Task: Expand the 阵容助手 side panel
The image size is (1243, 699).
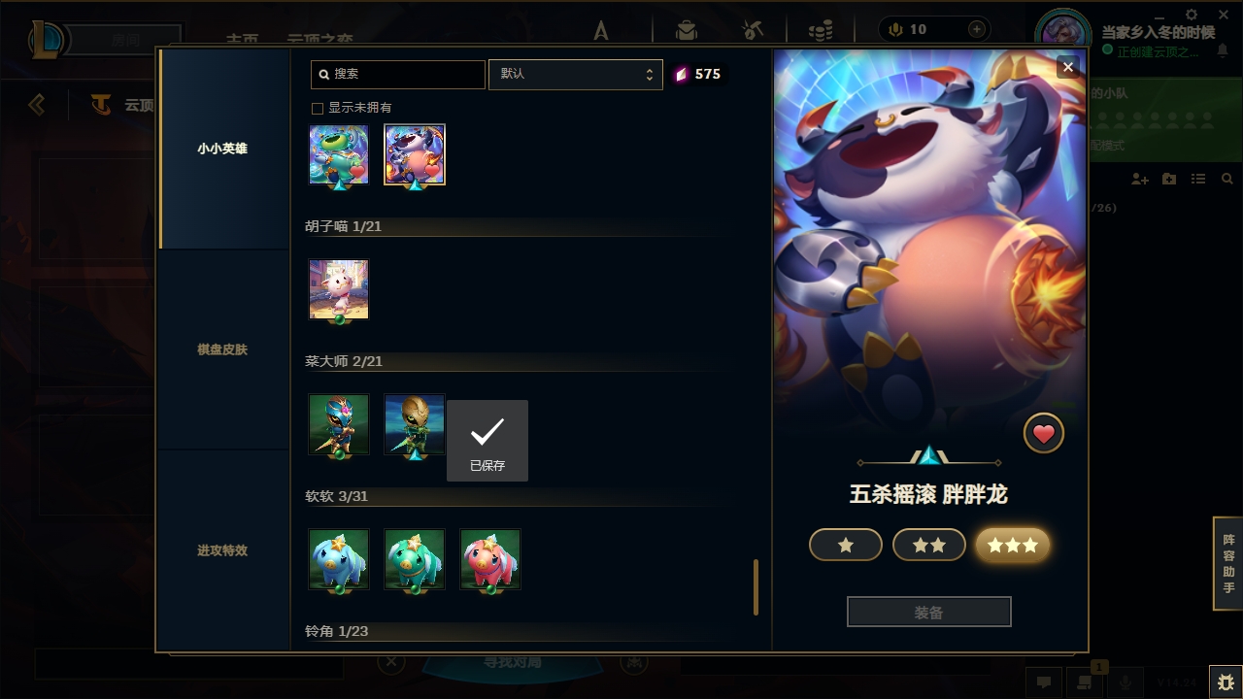Action: (x=1228, y=563)
